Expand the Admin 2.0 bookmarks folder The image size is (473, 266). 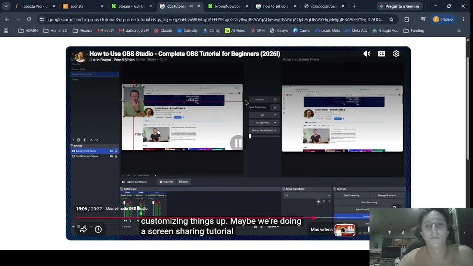point(55,31)
